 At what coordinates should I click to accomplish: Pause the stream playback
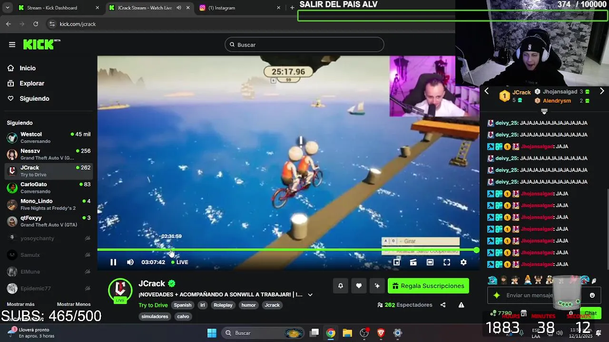pyautogui.click(x=113, y=262)
